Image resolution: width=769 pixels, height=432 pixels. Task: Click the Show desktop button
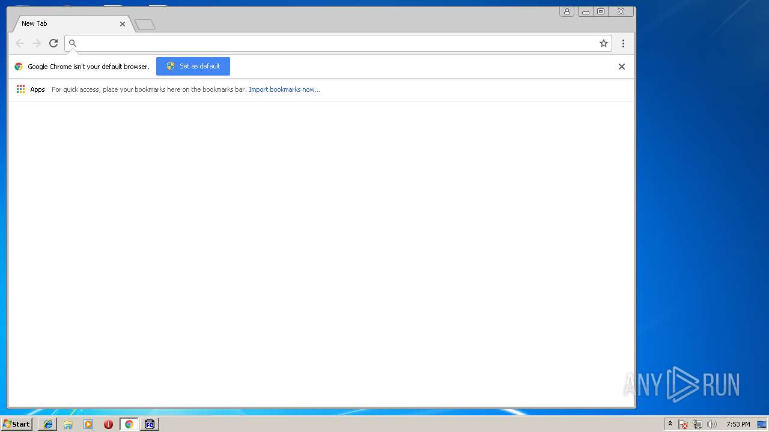tap(762, 424)
